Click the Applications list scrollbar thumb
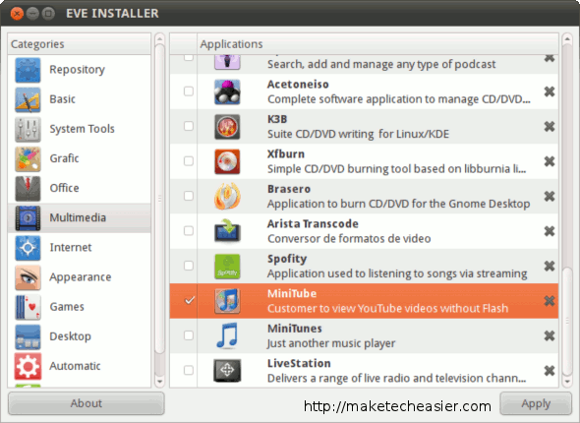Screen dimensions: 580x423 567,321
